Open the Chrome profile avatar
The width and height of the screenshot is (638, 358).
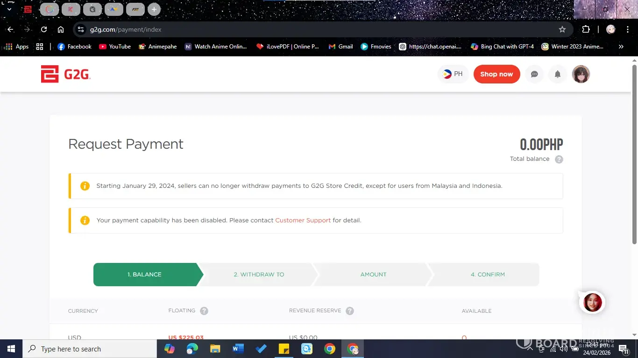coord(611,29)
